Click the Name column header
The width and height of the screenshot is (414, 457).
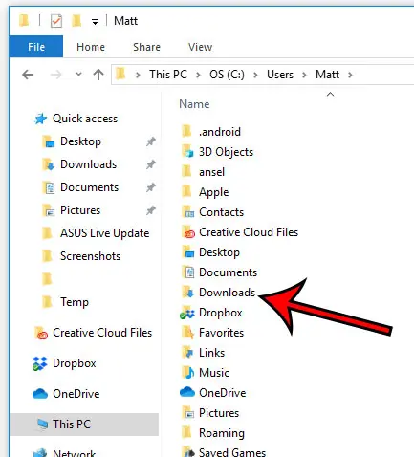tap(194, 104)
